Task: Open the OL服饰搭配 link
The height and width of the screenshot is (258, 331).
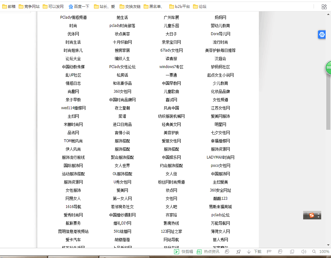Action: coord(122,174)
